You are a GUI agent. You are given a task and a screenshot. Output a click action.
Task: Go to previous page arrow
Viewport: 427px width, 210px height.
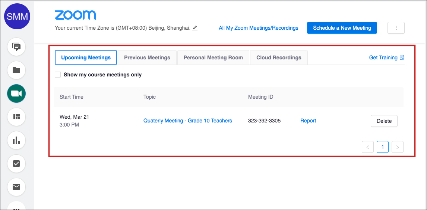click(368, 147)
